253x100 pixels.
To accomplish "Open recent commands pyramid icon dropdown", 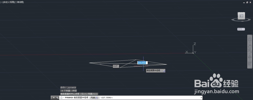I will (x=62, y=97).
